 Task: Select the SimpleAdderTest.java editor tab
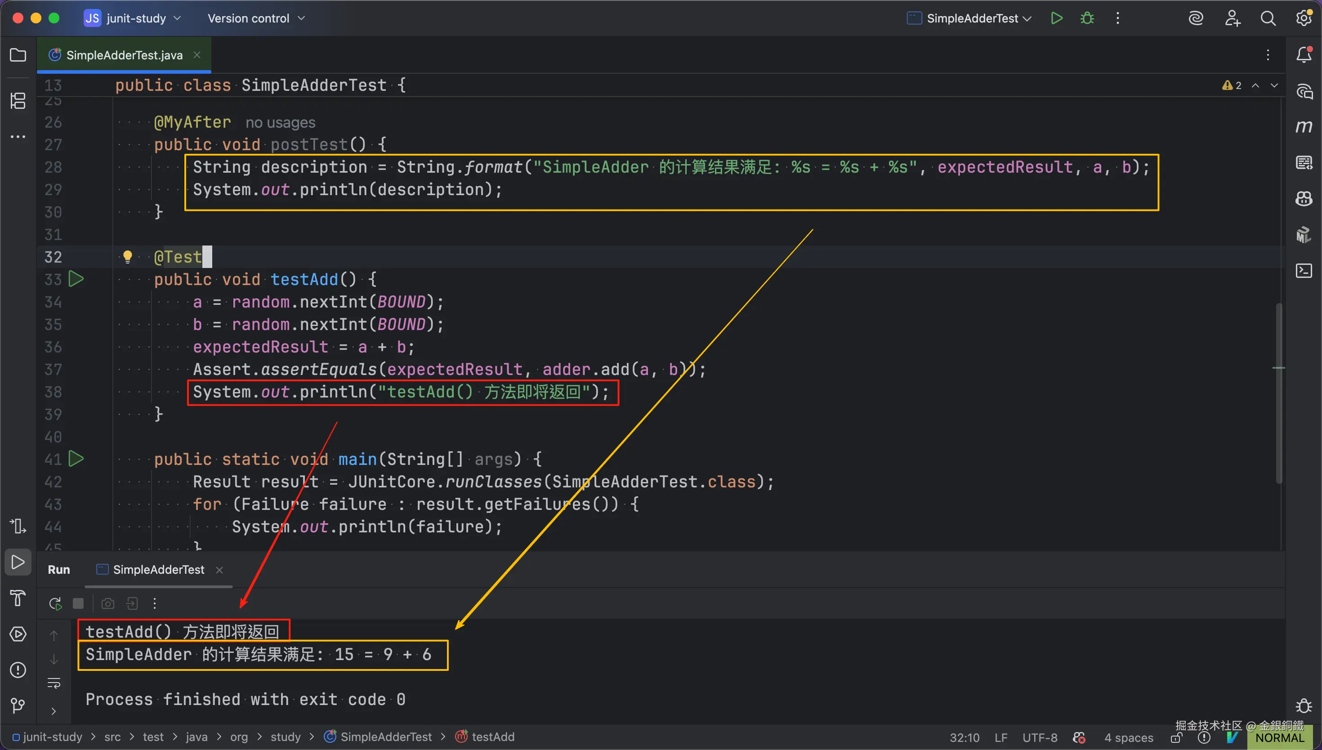point(124,55)
